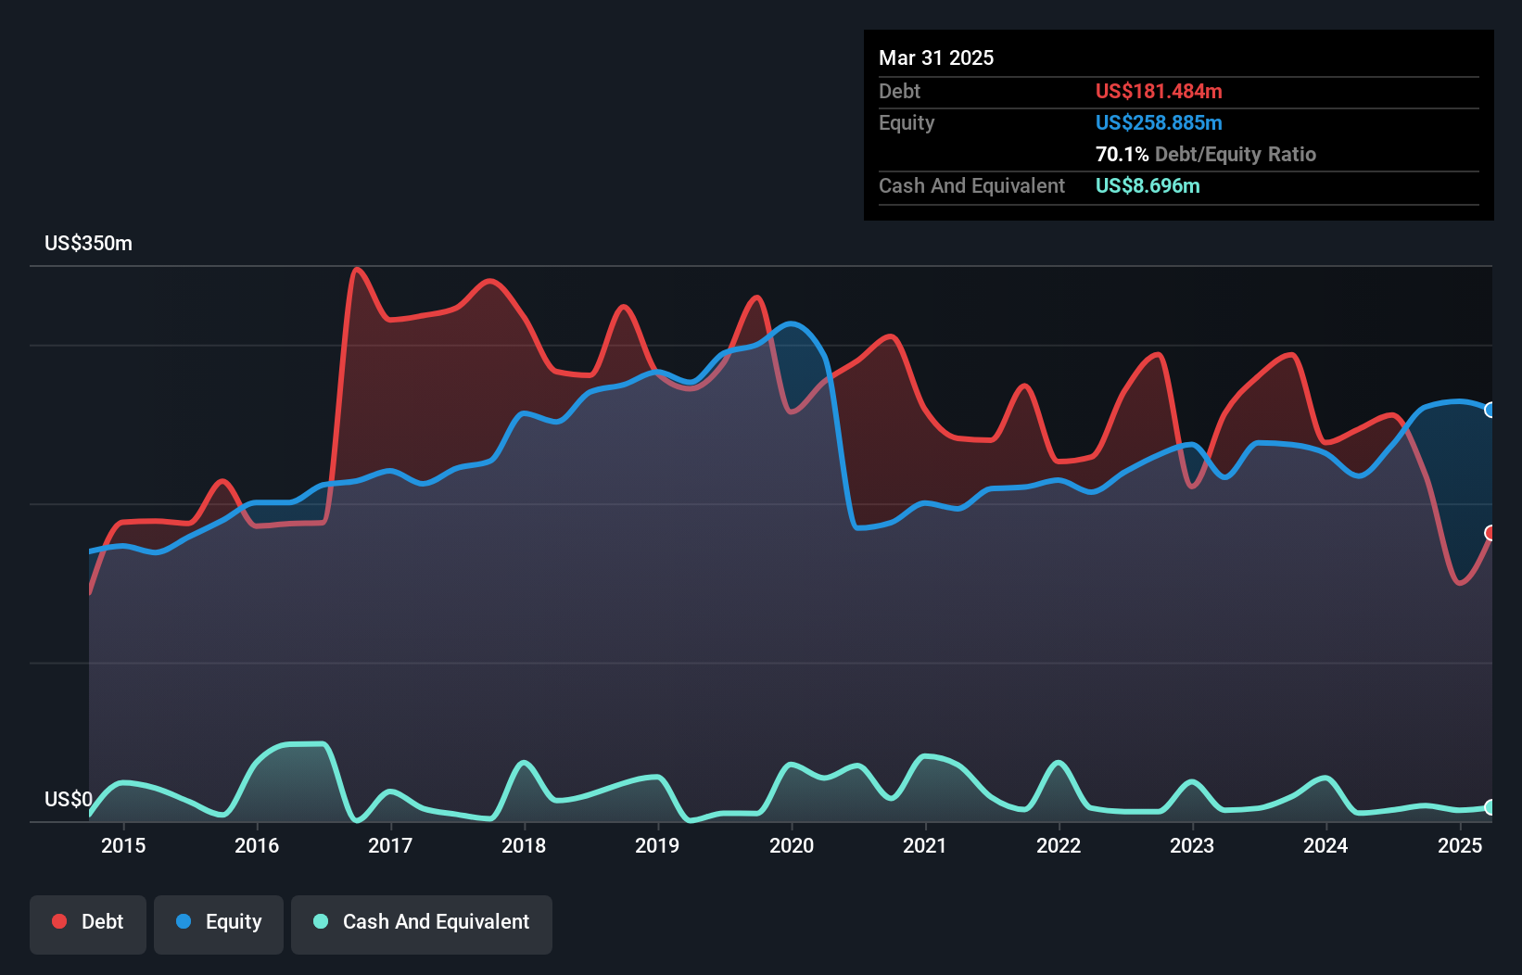Screen dimensions: 1522x975
Task: Click the tooltip's Cash And Equivalent label
Action: [x=971, y=185]
